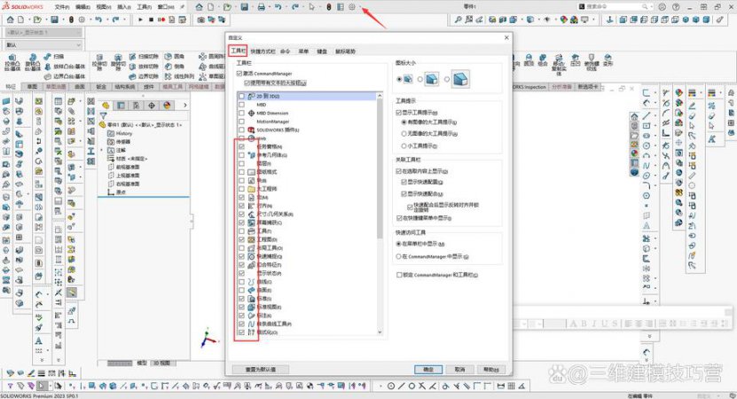Click the 重置为默认值 button
Screen dimensions: 737x399
click(x=261, y=370)
